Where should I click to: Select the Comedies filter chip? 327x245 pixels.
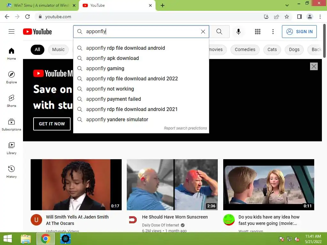[245, 49]
